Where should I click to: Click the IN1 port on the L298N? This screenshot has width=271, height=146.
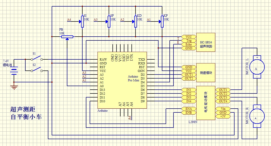coord(189,90)
